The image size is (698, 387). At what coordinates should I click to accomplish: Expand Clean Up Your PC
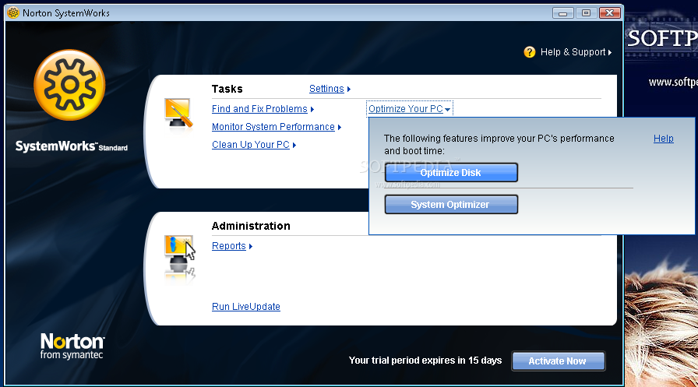(254, 145)
